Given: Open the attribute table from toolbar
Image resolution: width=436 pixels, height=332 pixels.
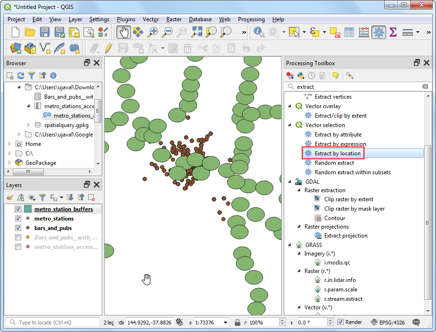Looking at the screenshot, I should pos(349,32).
